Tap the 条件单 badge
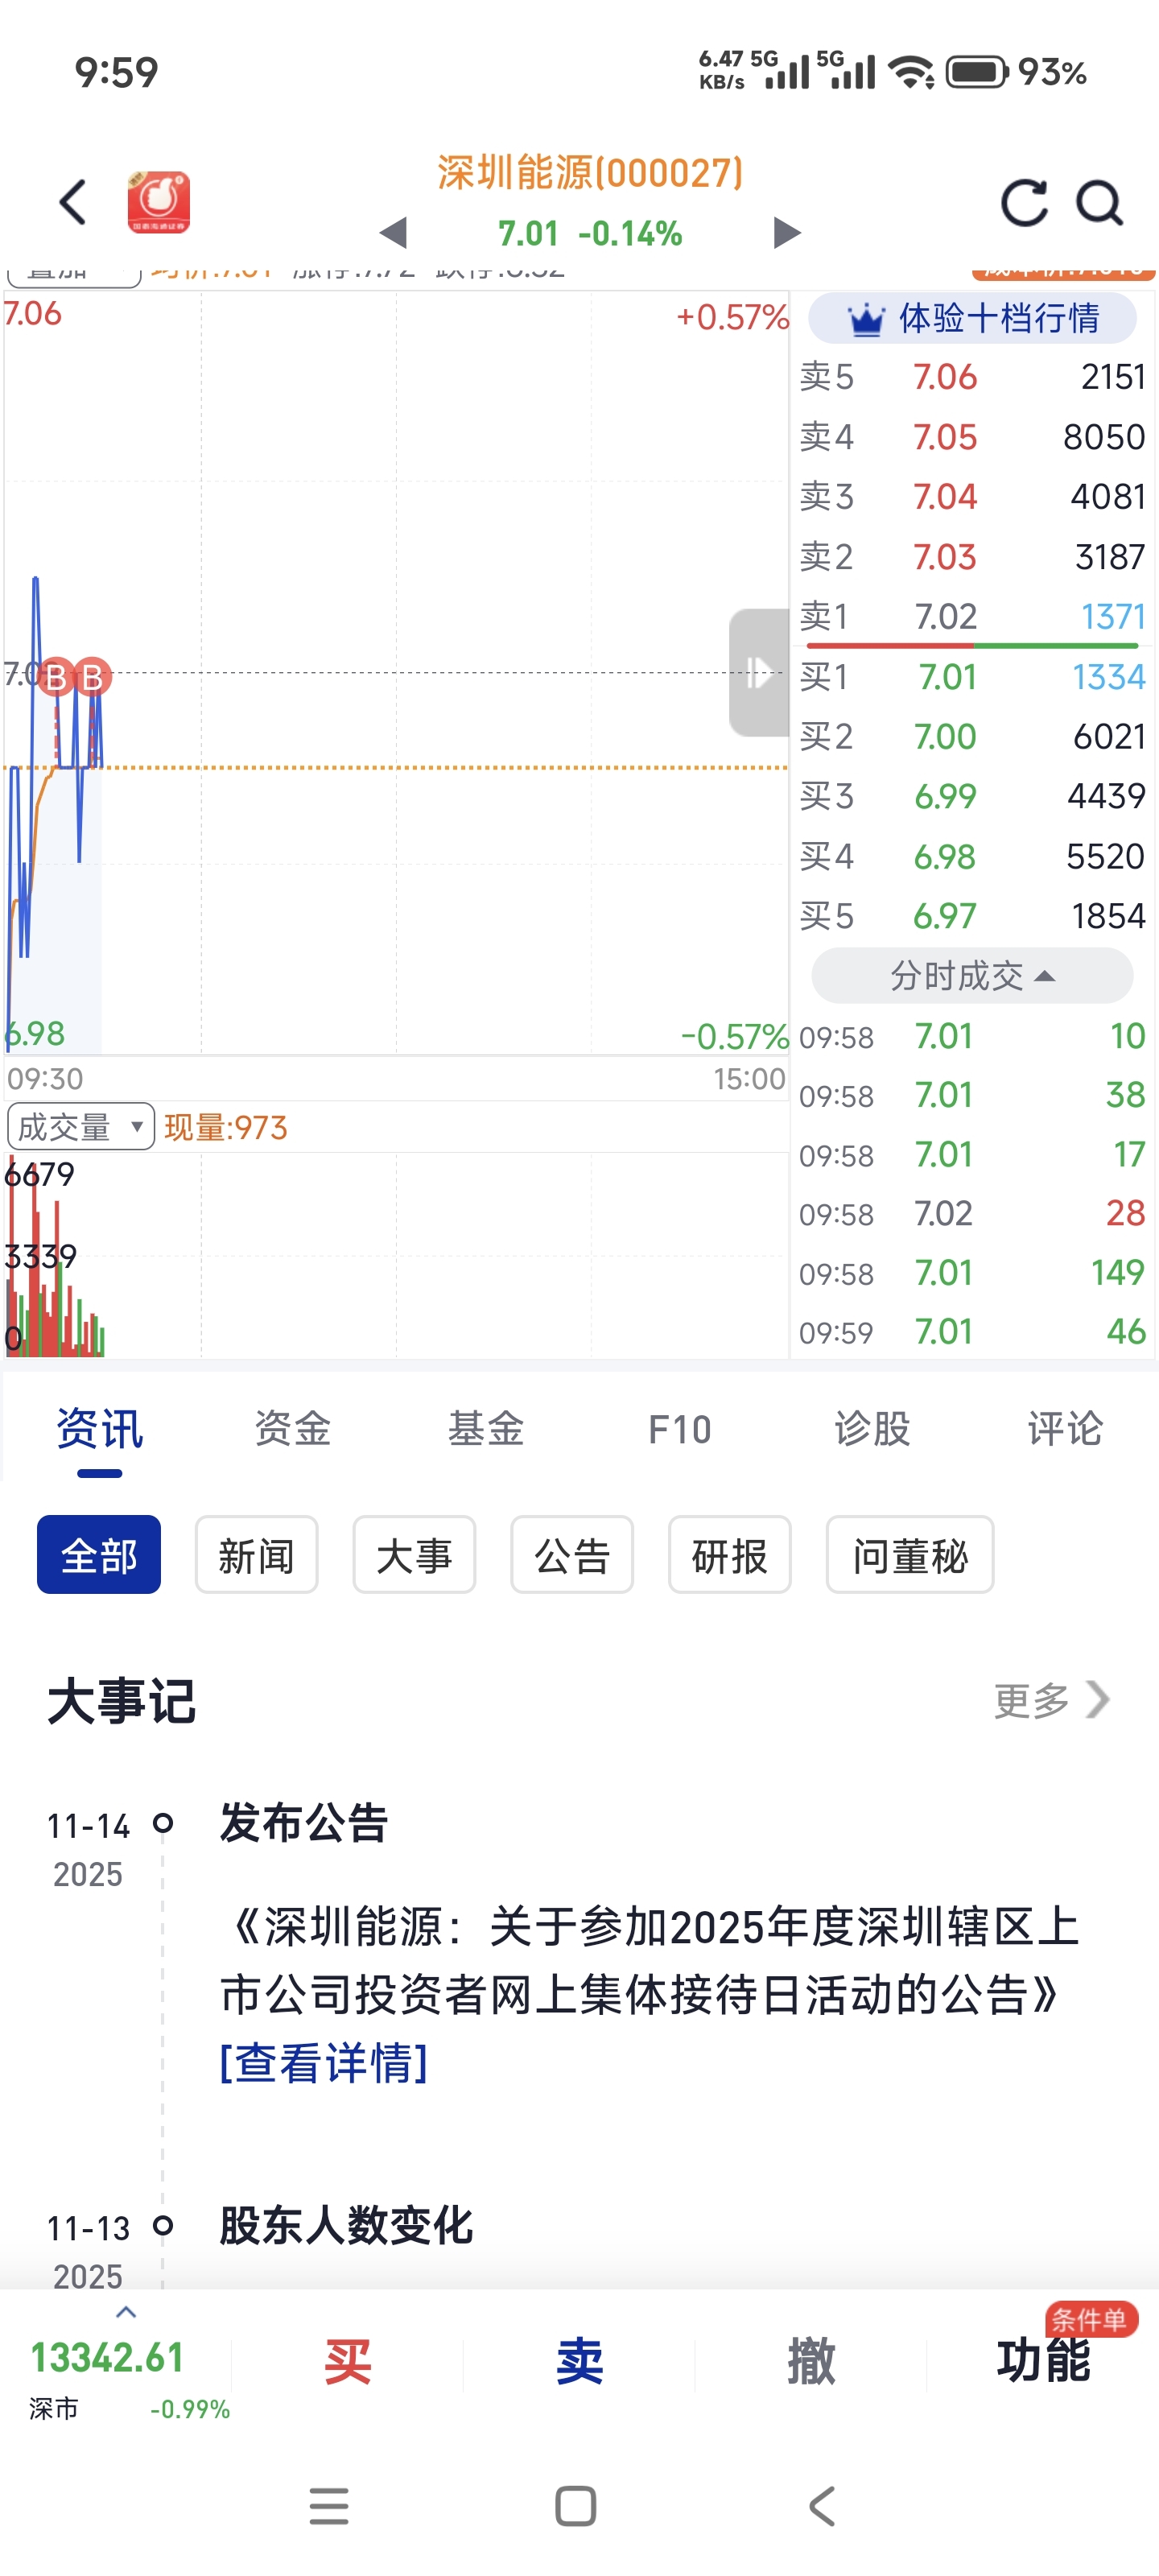Screen dimensions: 1159x2576 [x=1091, y=2320]
